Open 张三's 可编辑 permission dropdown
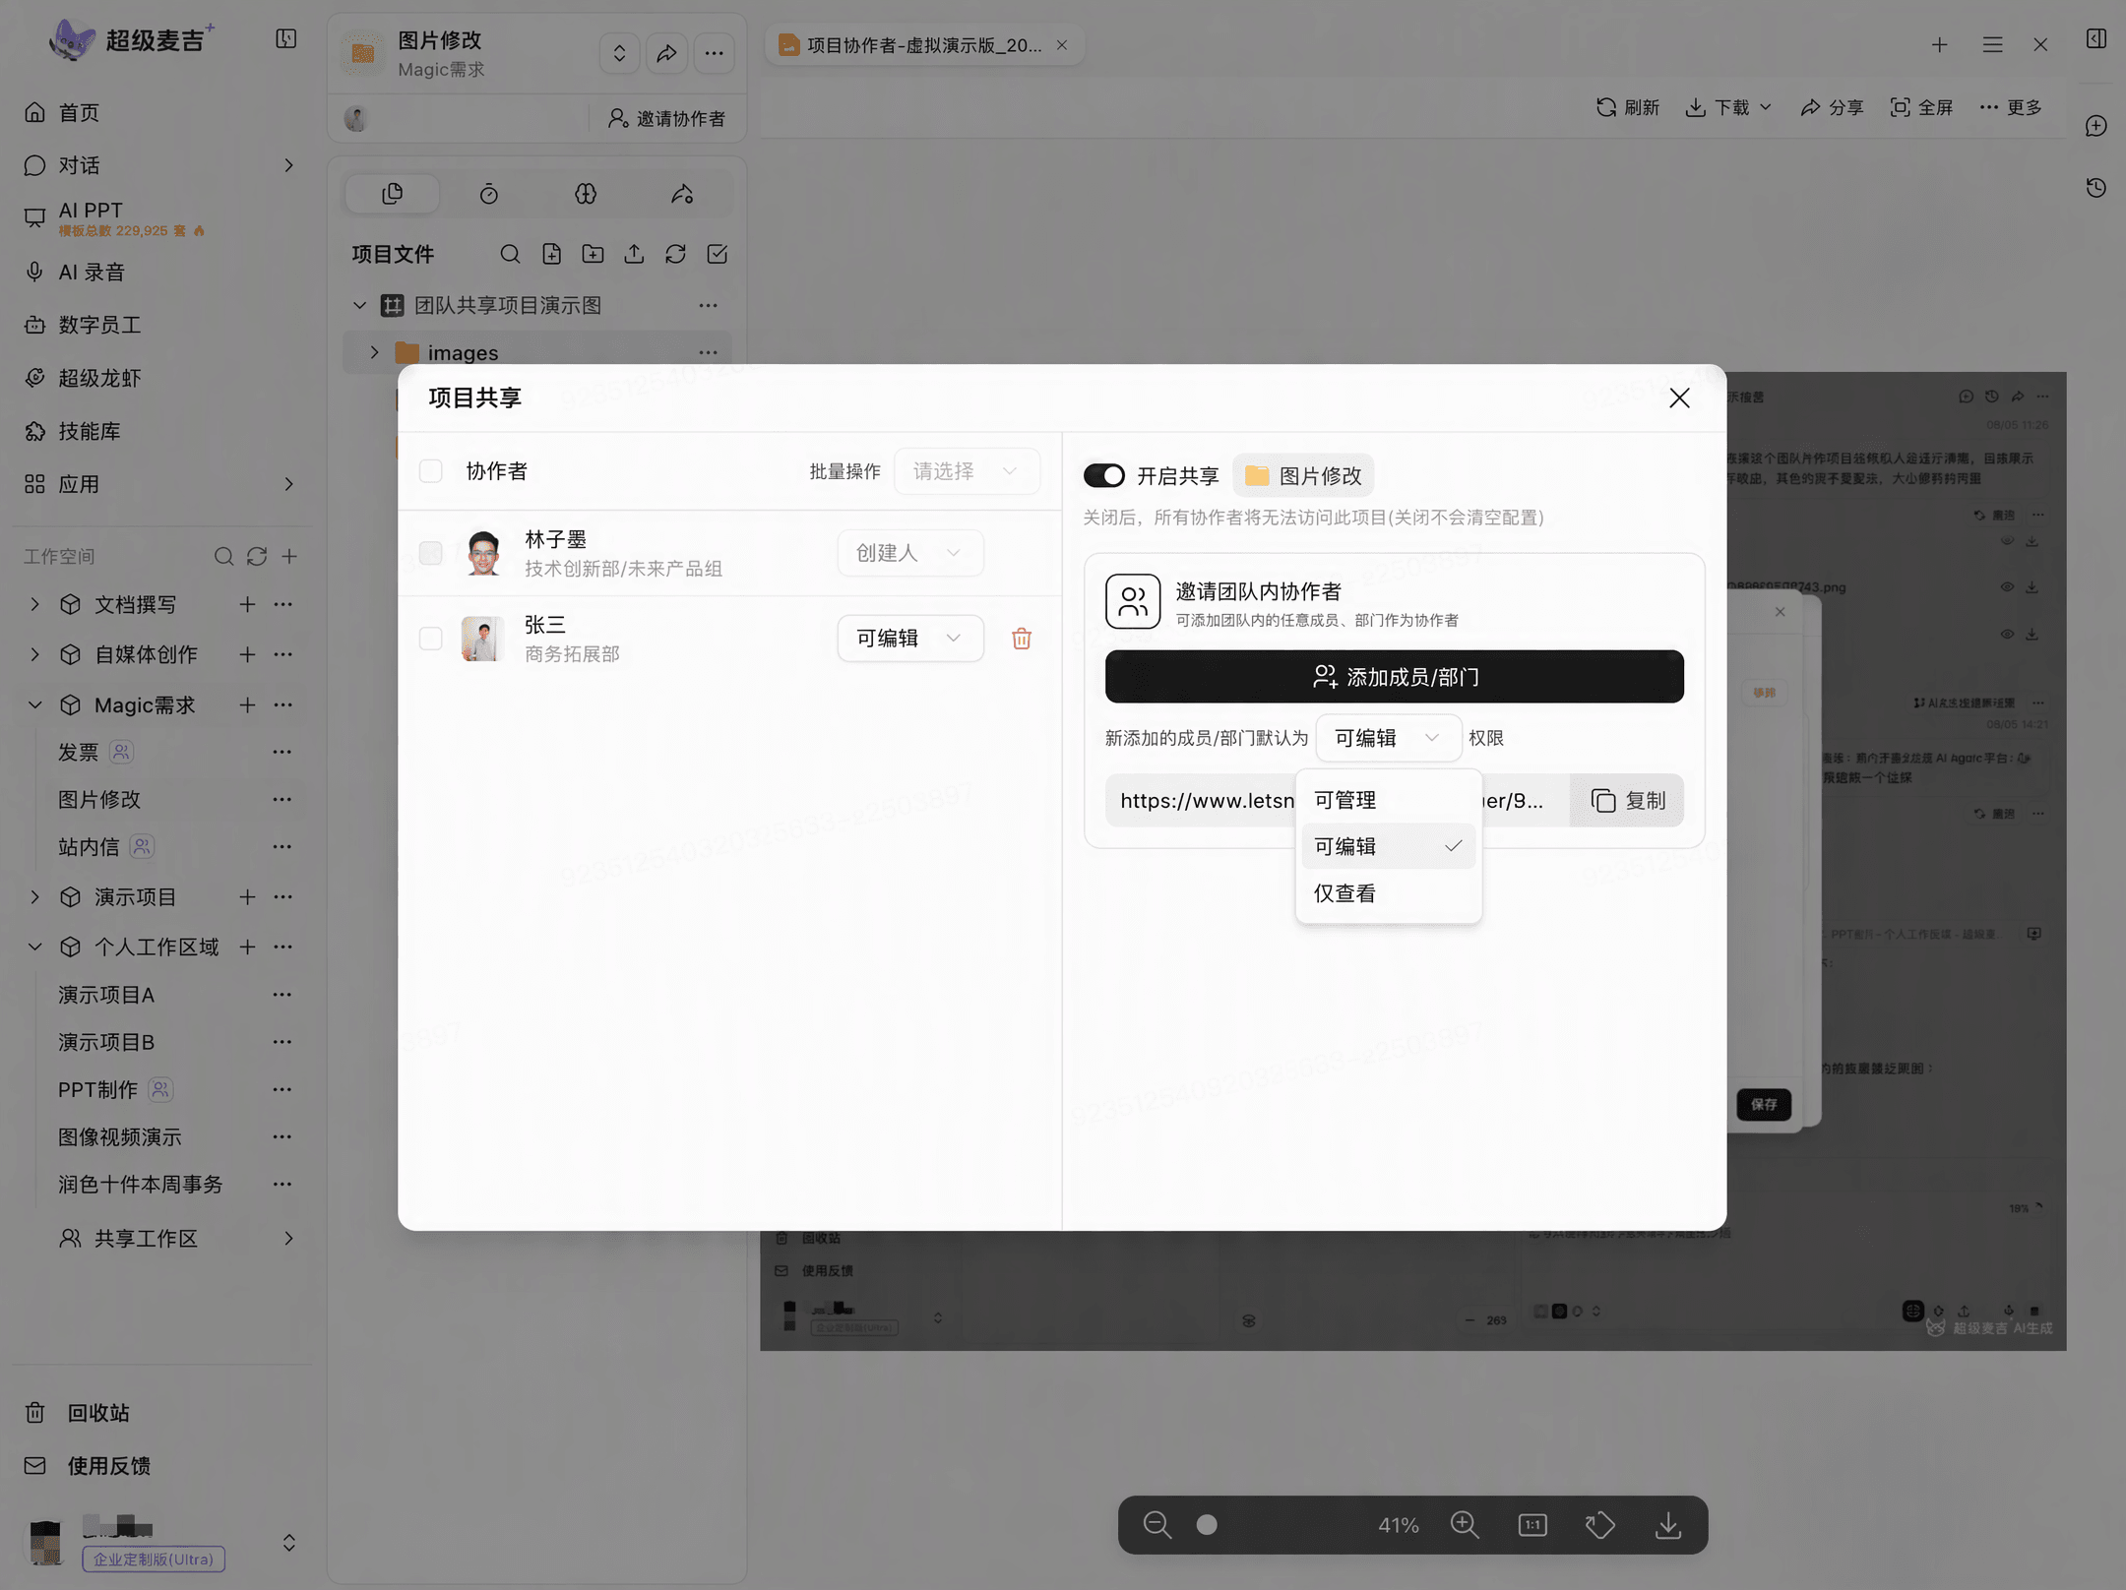The image size is (2126, 1590). (x=909, y=639)
